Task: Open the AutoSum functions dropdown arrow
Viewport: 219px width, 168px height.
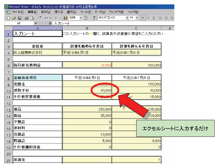Action: [60, 18]
